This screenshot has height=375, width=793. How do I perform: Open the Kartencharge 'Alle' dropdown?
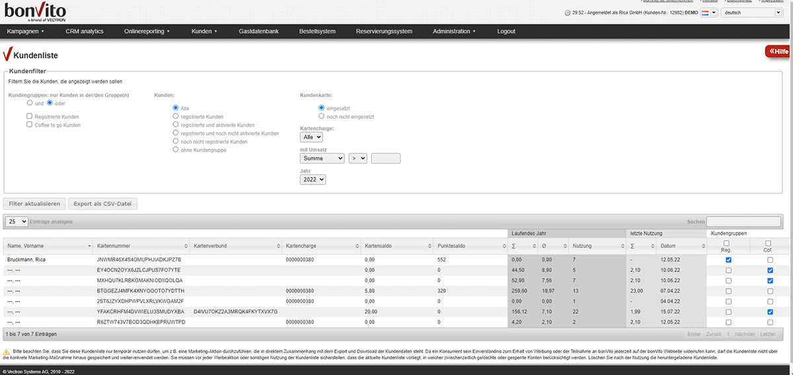[311, 137]
